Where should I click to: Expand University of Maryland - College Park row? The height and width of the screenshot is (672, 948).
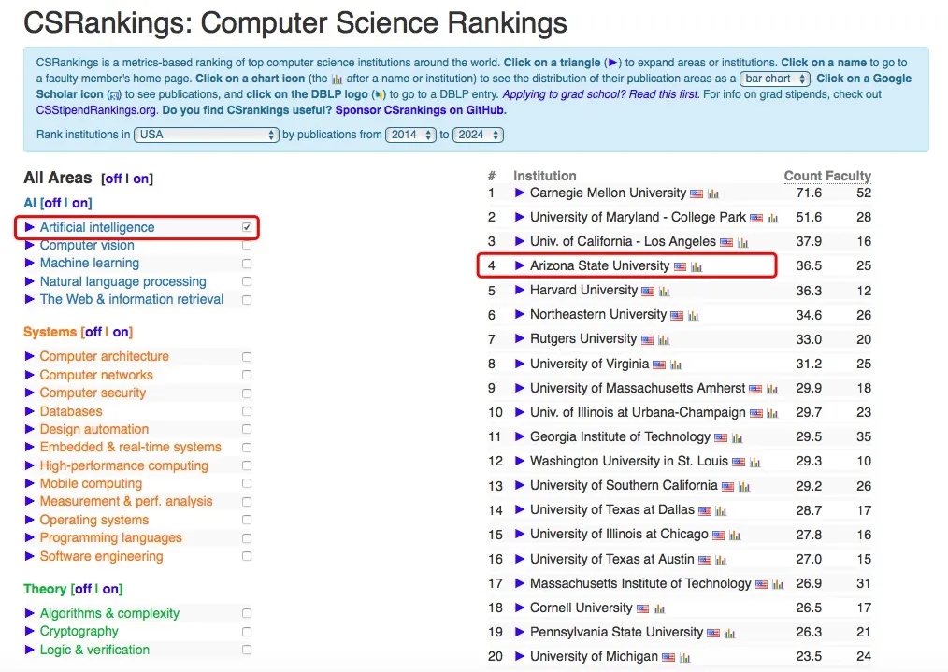(x=520, y=218)
